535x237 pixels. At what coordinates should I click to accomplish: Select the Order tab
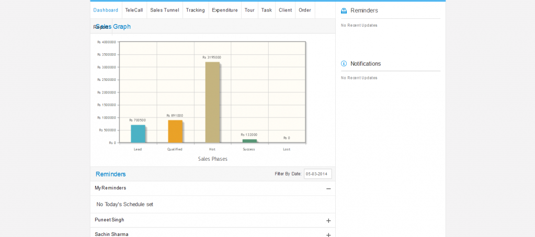(304, 10)
